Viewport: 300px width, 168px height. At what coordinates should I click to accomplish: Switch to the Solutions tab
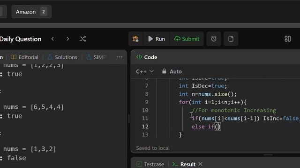click(x=62, y=57)
